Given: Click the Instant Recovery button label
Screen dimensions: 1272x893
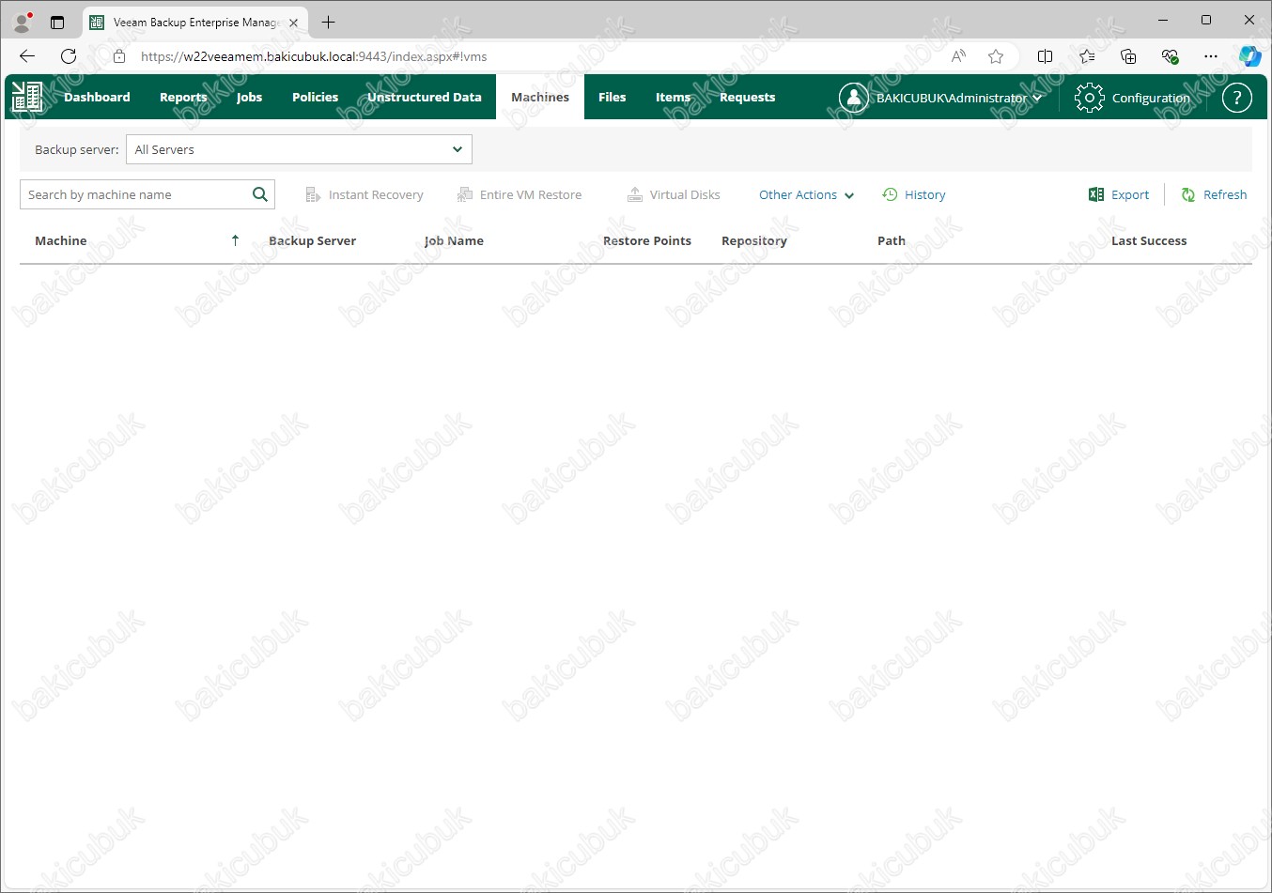Looking at the screenshot, I should (x=376, y=194).
